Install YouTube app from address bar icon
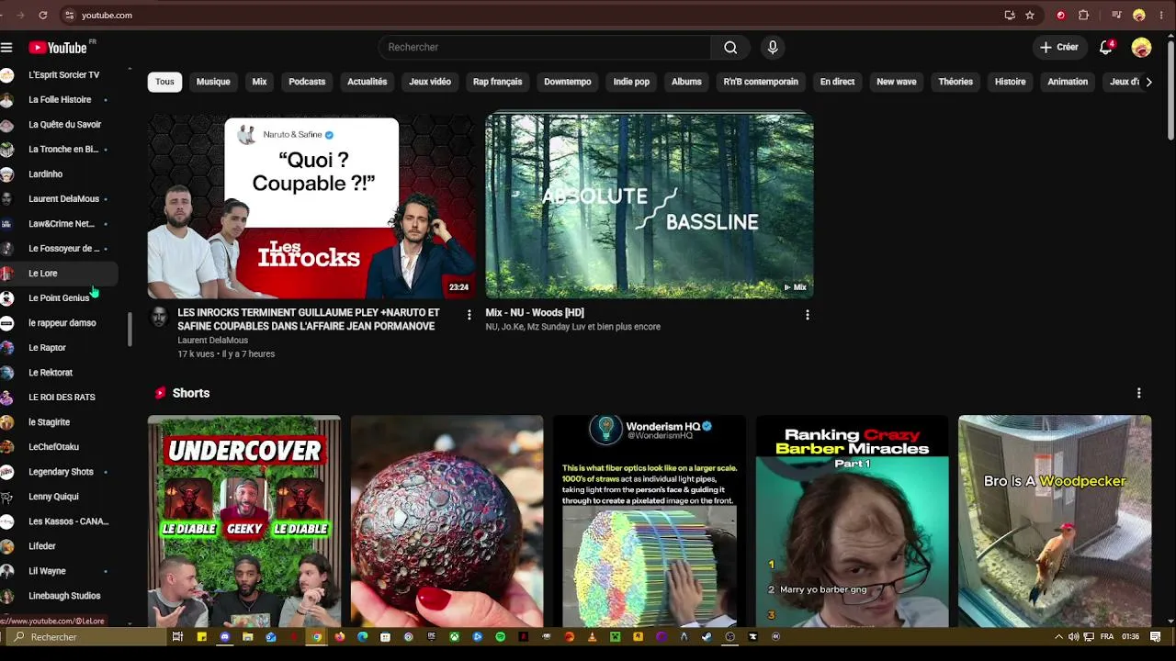The width and height of the screenshot is (1176, 661). [1010, 15]
